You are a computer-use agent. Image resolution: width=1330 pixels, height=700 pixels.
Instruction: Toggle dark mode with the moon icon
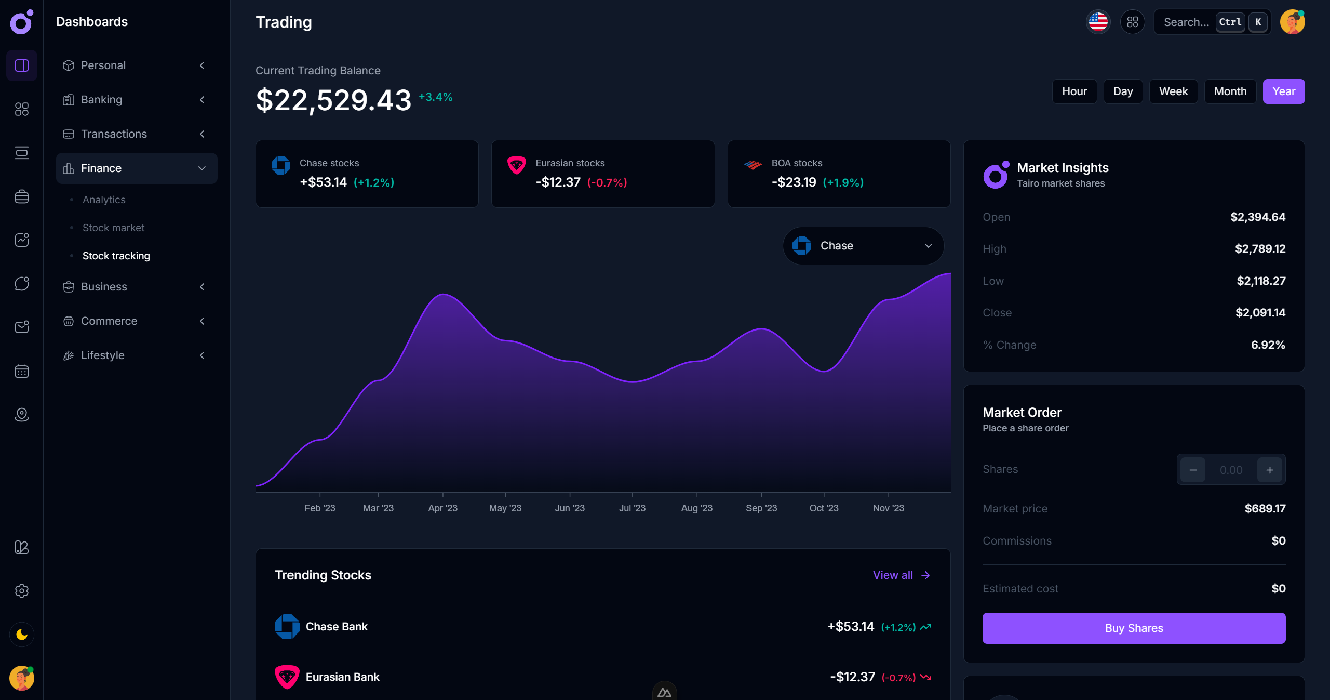point(21,635)
